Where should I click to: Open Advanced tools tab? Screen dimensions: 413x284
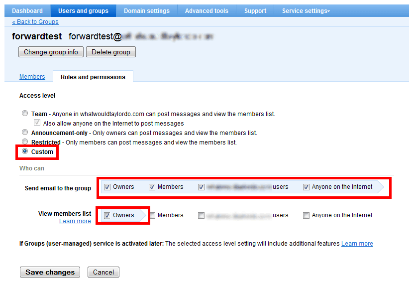tap(206, 10)
